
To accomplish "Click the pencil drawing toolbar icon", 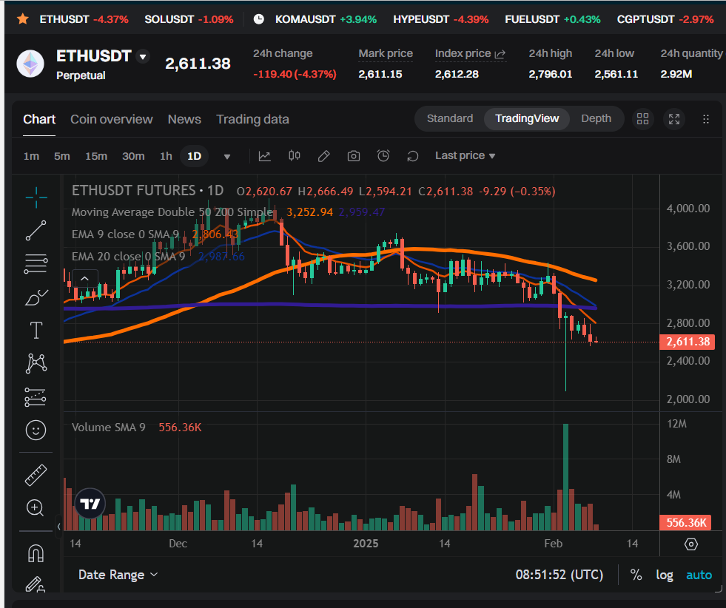I will [x=324, y=156].
